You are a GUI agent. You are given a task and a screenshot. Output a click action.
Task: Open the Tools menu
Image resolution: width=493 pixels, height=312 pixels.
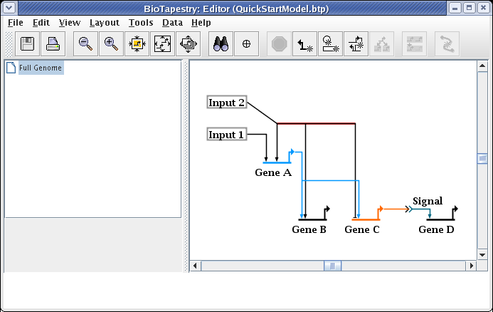coord(141,22)
